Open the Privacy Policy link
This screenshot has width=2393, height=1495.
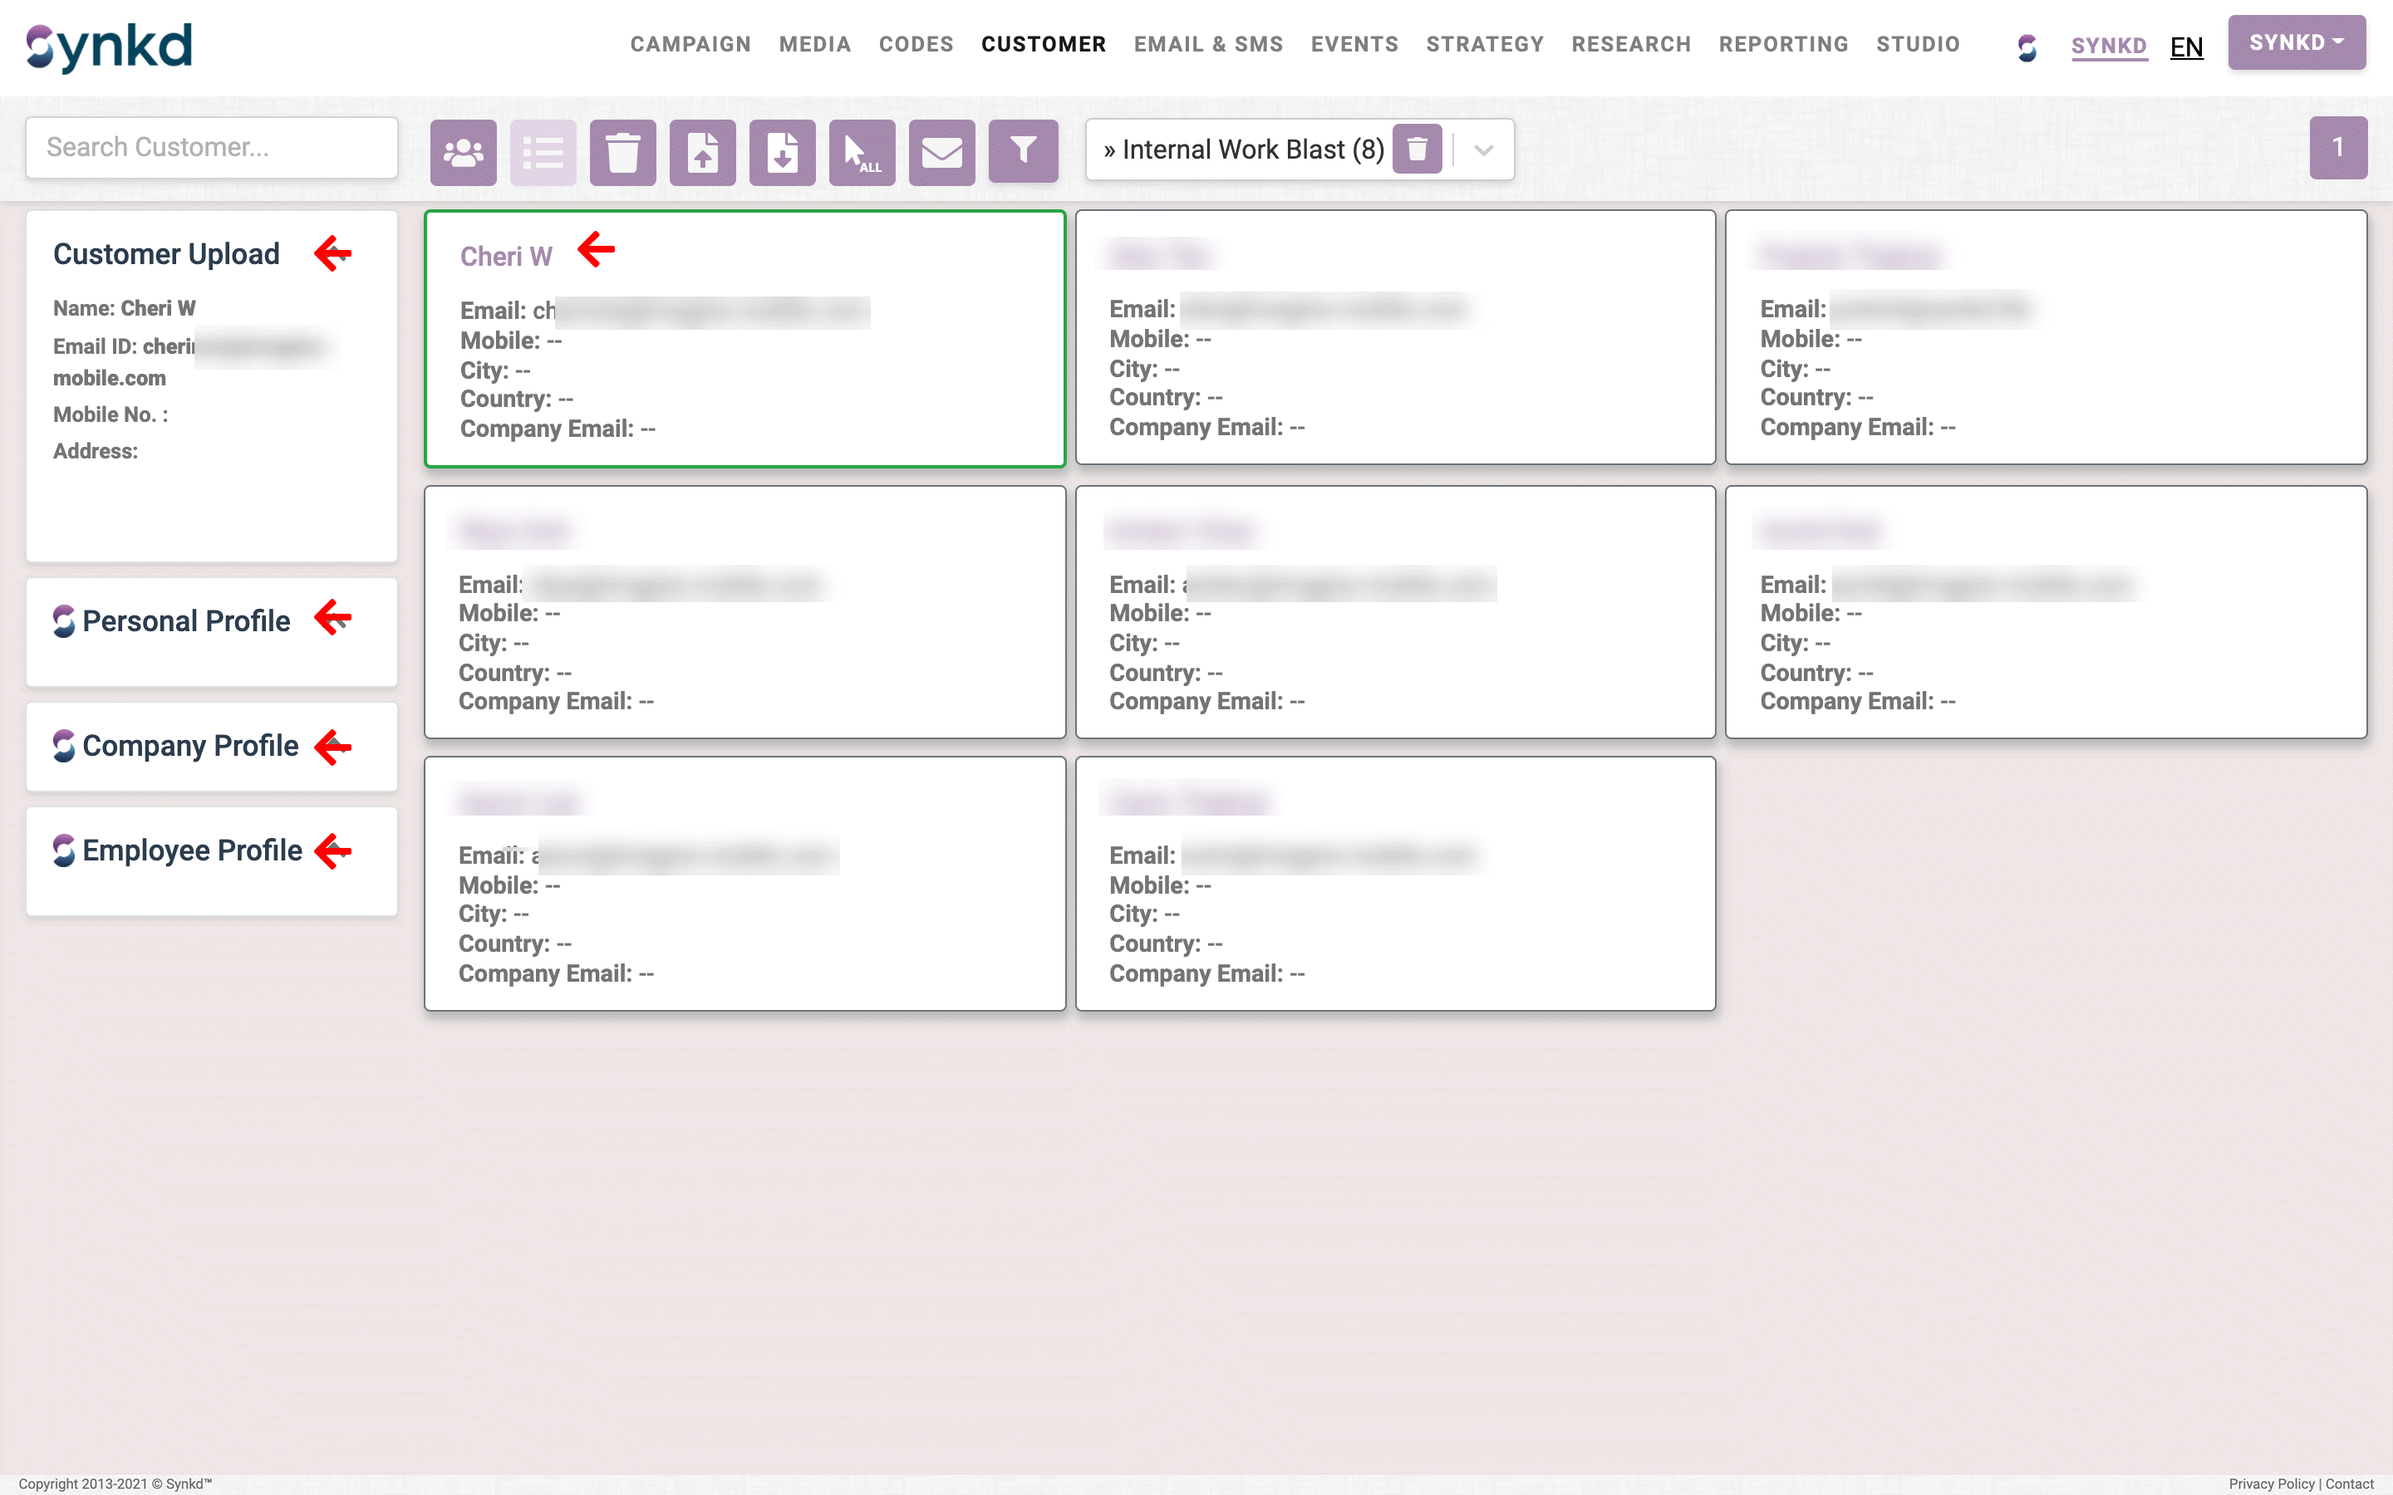(2269, 1483)
